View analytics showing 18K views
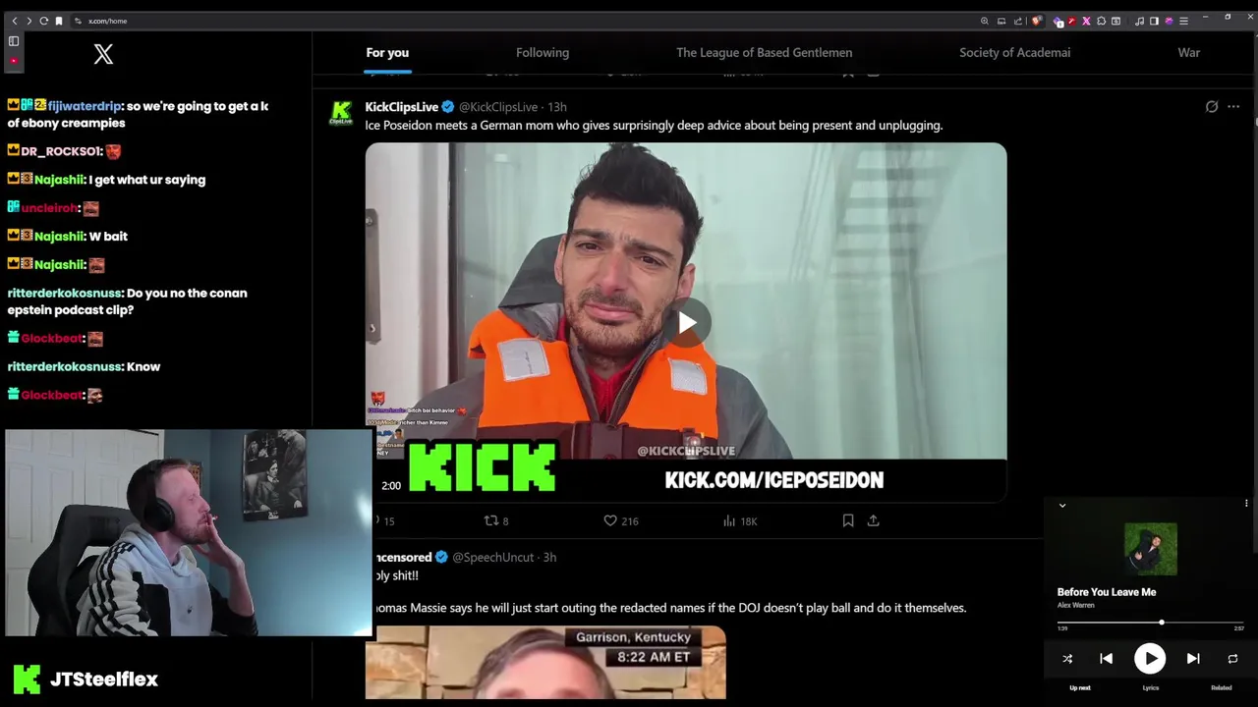The width and height of the screenshot is (1258, 707). point(740,521)
